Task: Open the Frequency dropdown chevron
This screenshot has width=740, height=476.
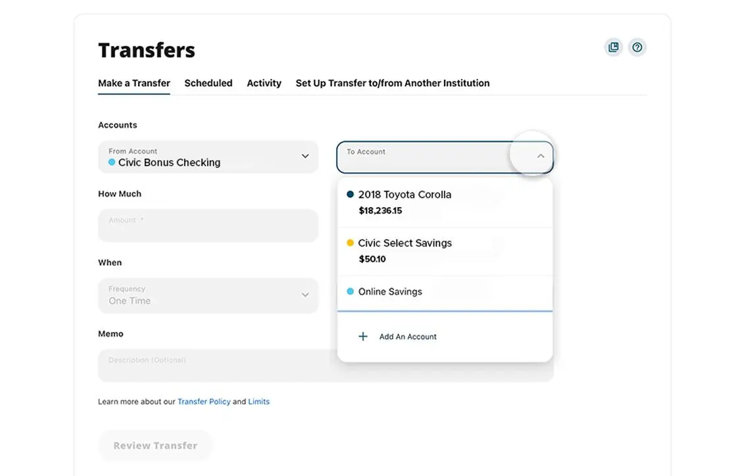Action: (305, 295)
